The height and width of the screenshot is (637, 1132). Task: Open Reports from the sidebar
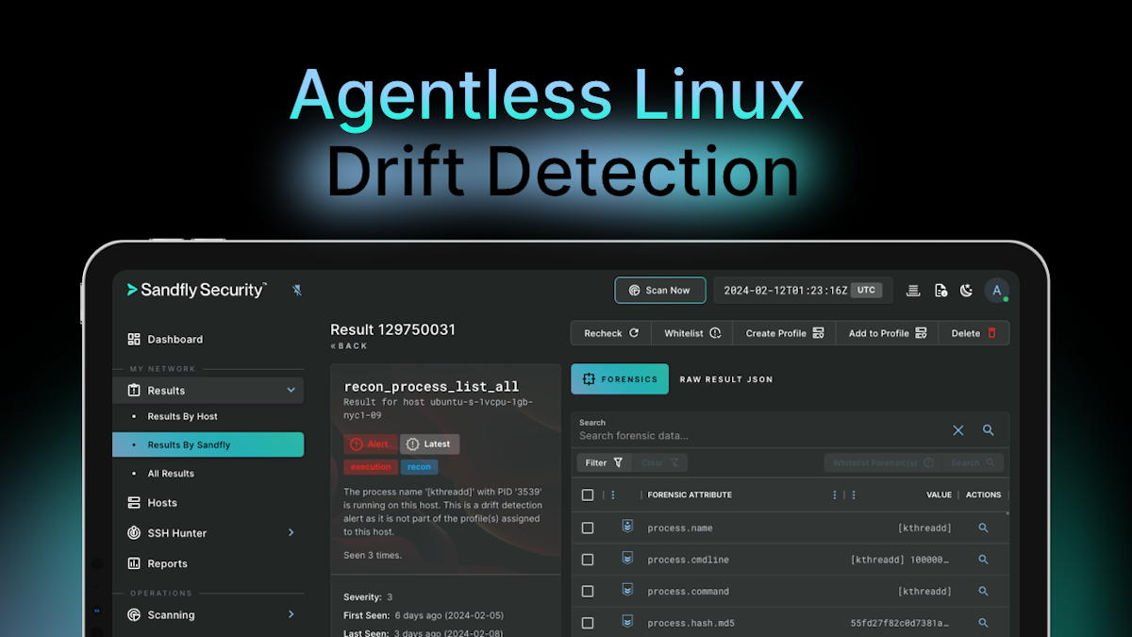(x=166, y=563)
